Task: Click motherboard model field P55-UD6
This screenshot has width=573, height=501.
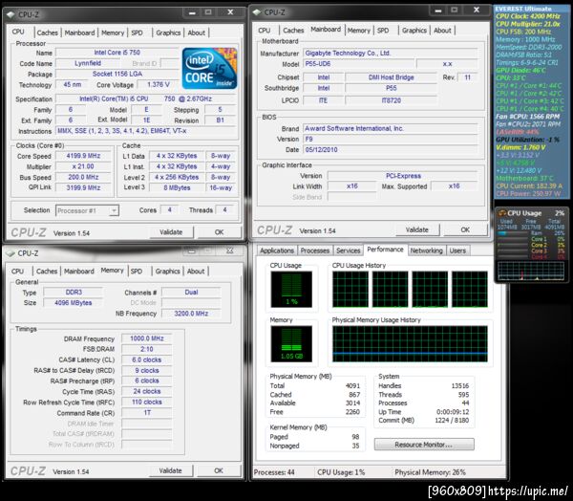Action: (358, 64)
